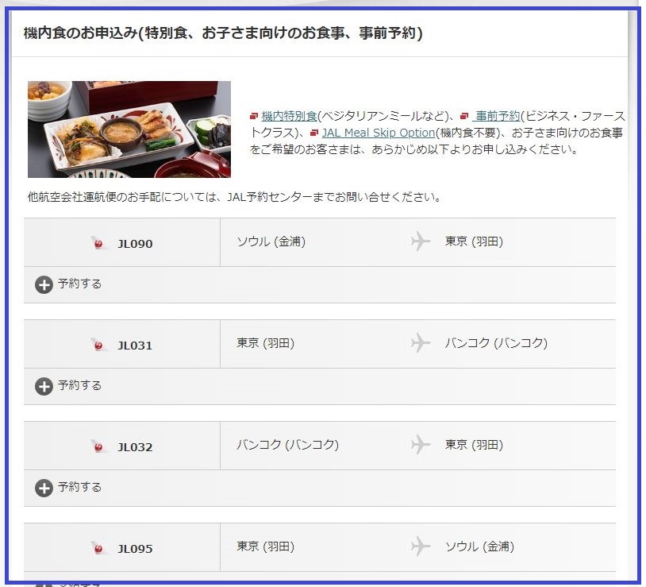The image size is (646, 587).
Task: Click the JAL crane logo next to JL031
Action: pos(98,345)
